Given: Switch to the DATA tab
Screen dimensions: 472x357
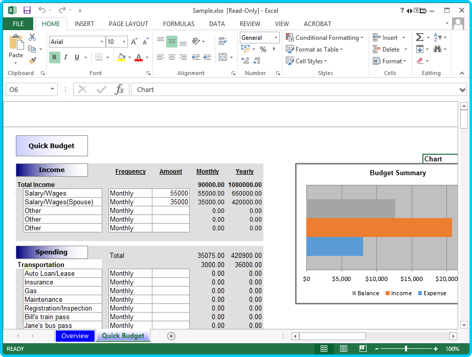Looking at the screenshot, I should tap(217, 24).
